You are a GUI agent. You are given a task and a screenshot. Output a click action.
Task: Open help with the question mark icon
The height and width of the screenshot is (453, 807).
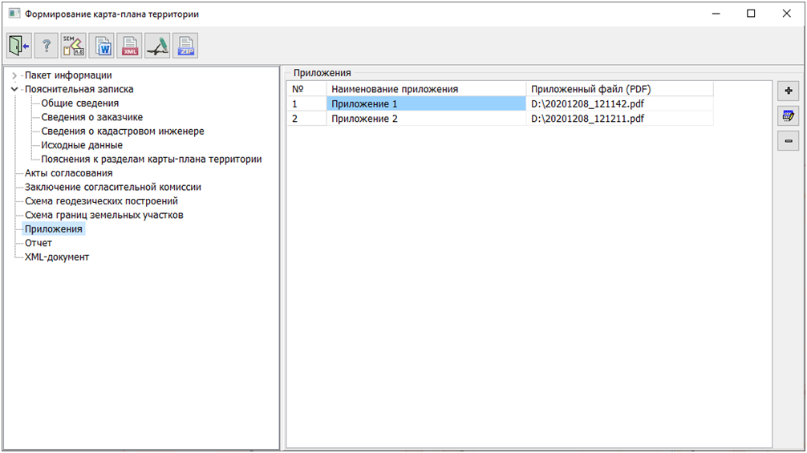[47, 46]
